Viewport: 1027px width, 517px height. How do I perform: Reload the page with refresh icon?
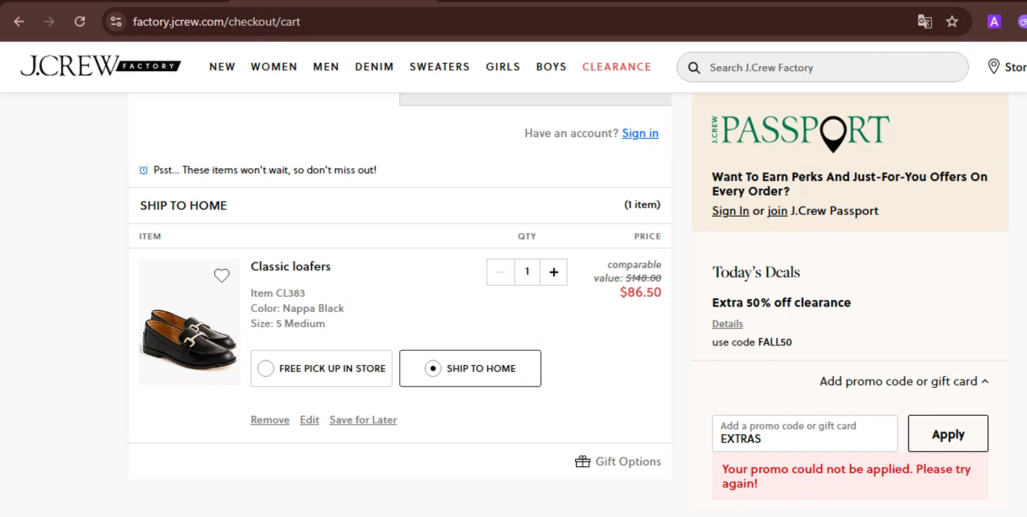click(79, 21)
